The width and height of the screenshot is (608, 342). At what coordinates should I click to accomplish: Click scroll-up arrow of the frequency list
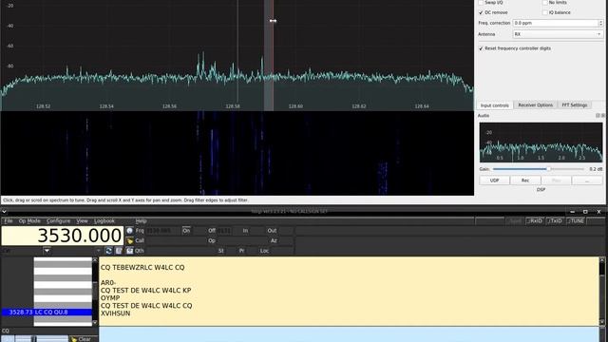tap(95, 259)
